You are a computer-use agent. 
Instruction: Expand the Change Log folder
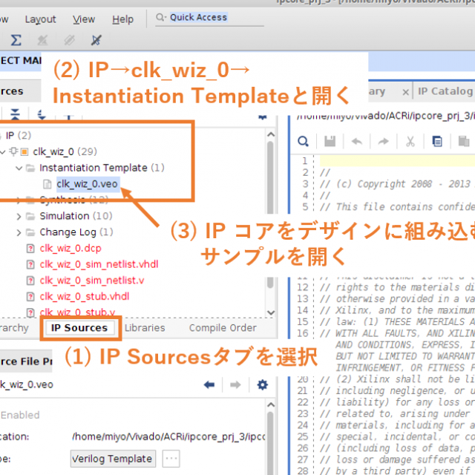pos(19,232)
